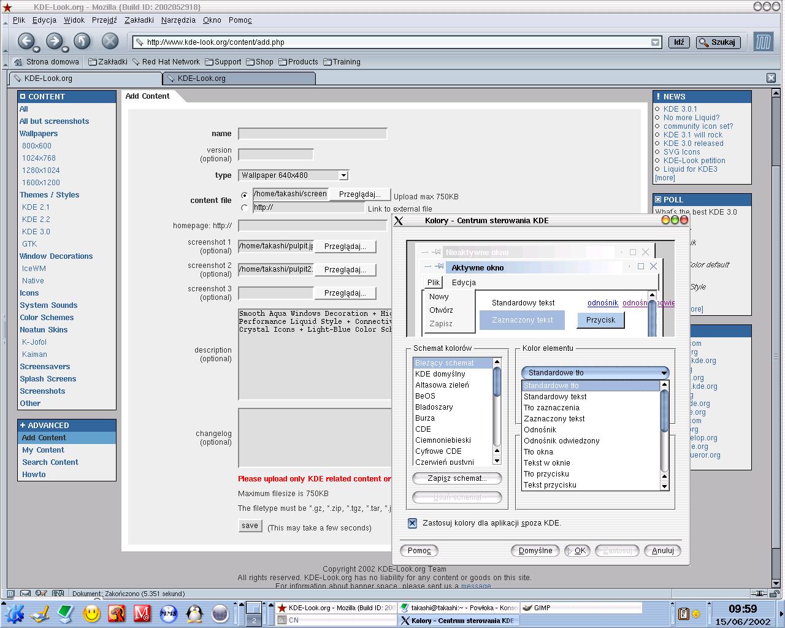This screenshot has width=785, height=628.
Task: Select the Link to external file radio button
Action: (245, 208)
